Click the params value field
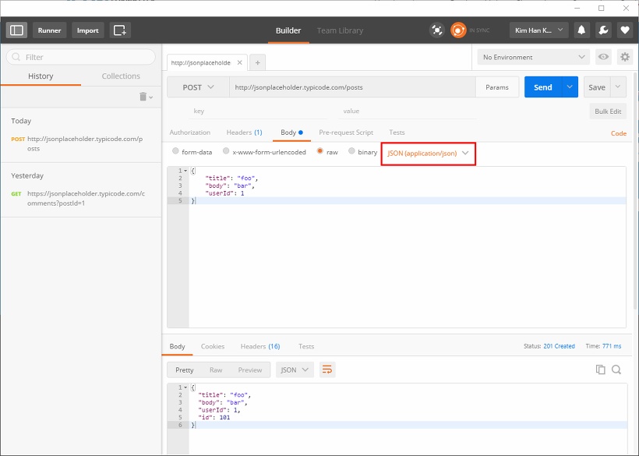 pos(407,111)
